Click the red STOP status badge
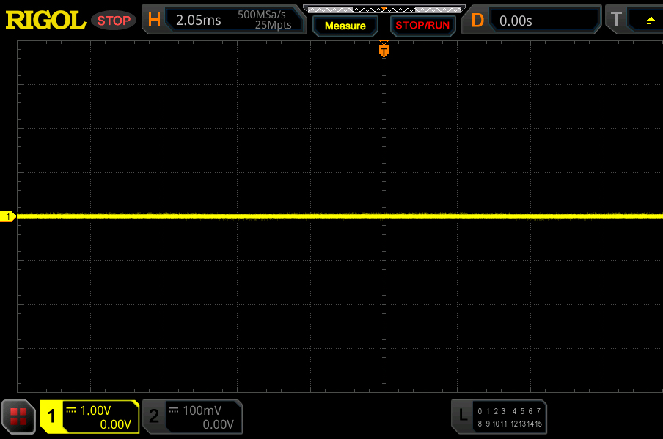Image resolution: width=663 pixels, height=439 pixels. 114,21
